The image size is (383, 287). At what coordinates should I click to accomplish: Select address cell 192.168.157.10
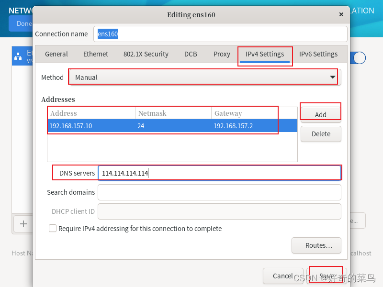pos(70,126)
